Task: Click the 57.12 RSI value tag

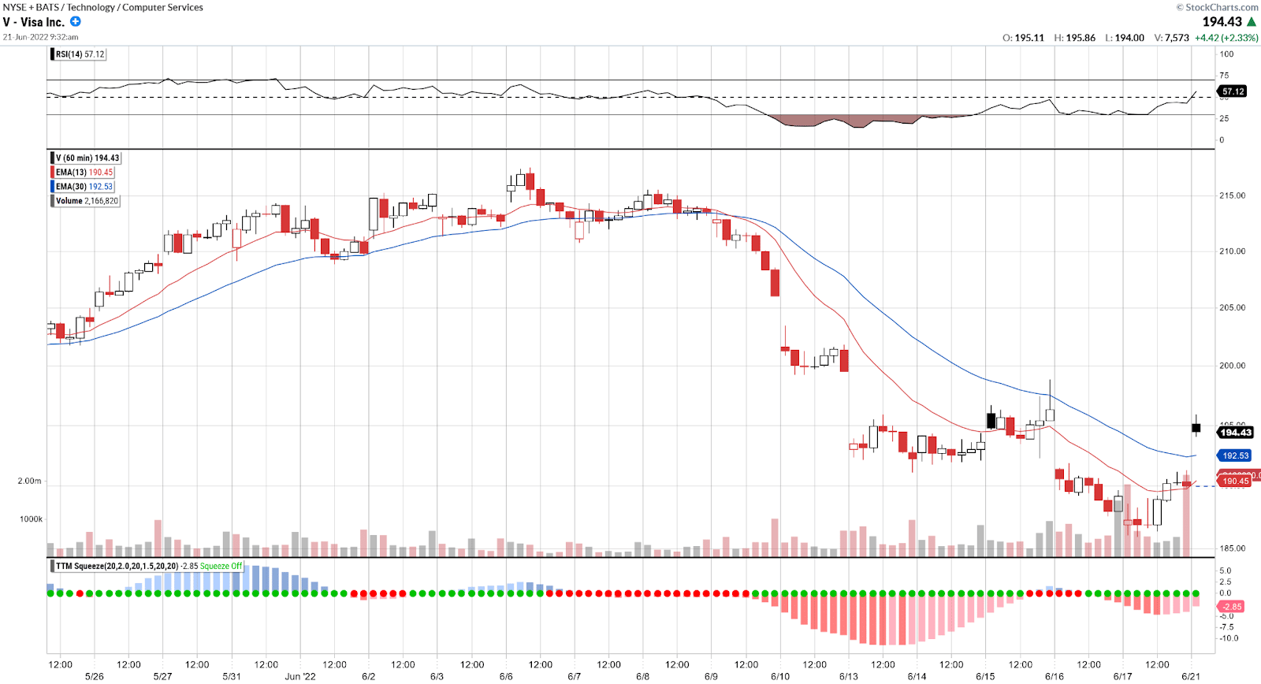Action: point(1233,91)
